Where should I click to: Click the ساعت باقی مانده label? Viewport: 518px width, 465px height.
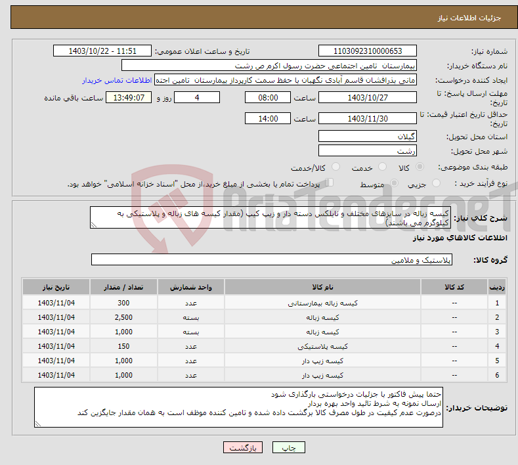[x=74, y=98]
